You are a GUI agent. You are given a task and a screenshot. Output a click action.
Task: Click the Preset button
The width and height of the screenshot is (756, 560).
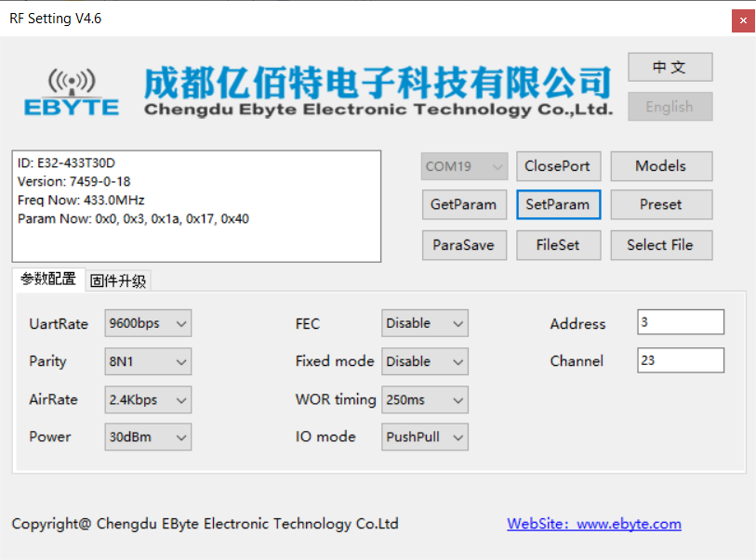coord(661,204)
